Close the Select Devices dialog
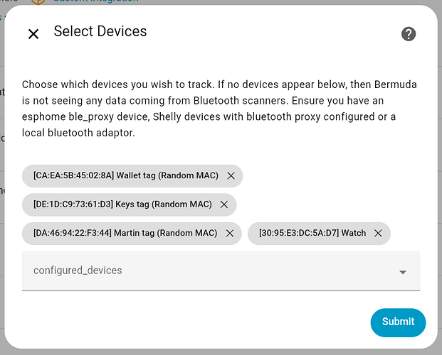 [x=33, y=34]
